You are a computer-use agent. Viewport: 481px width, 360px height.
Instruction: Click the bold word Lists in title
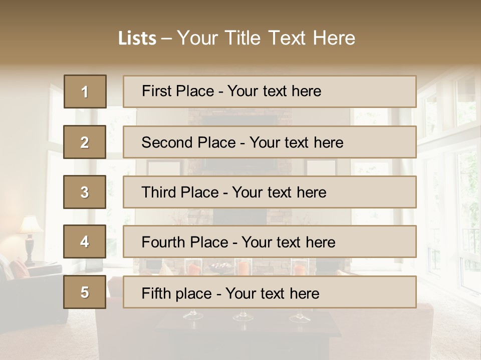(137, 38)
